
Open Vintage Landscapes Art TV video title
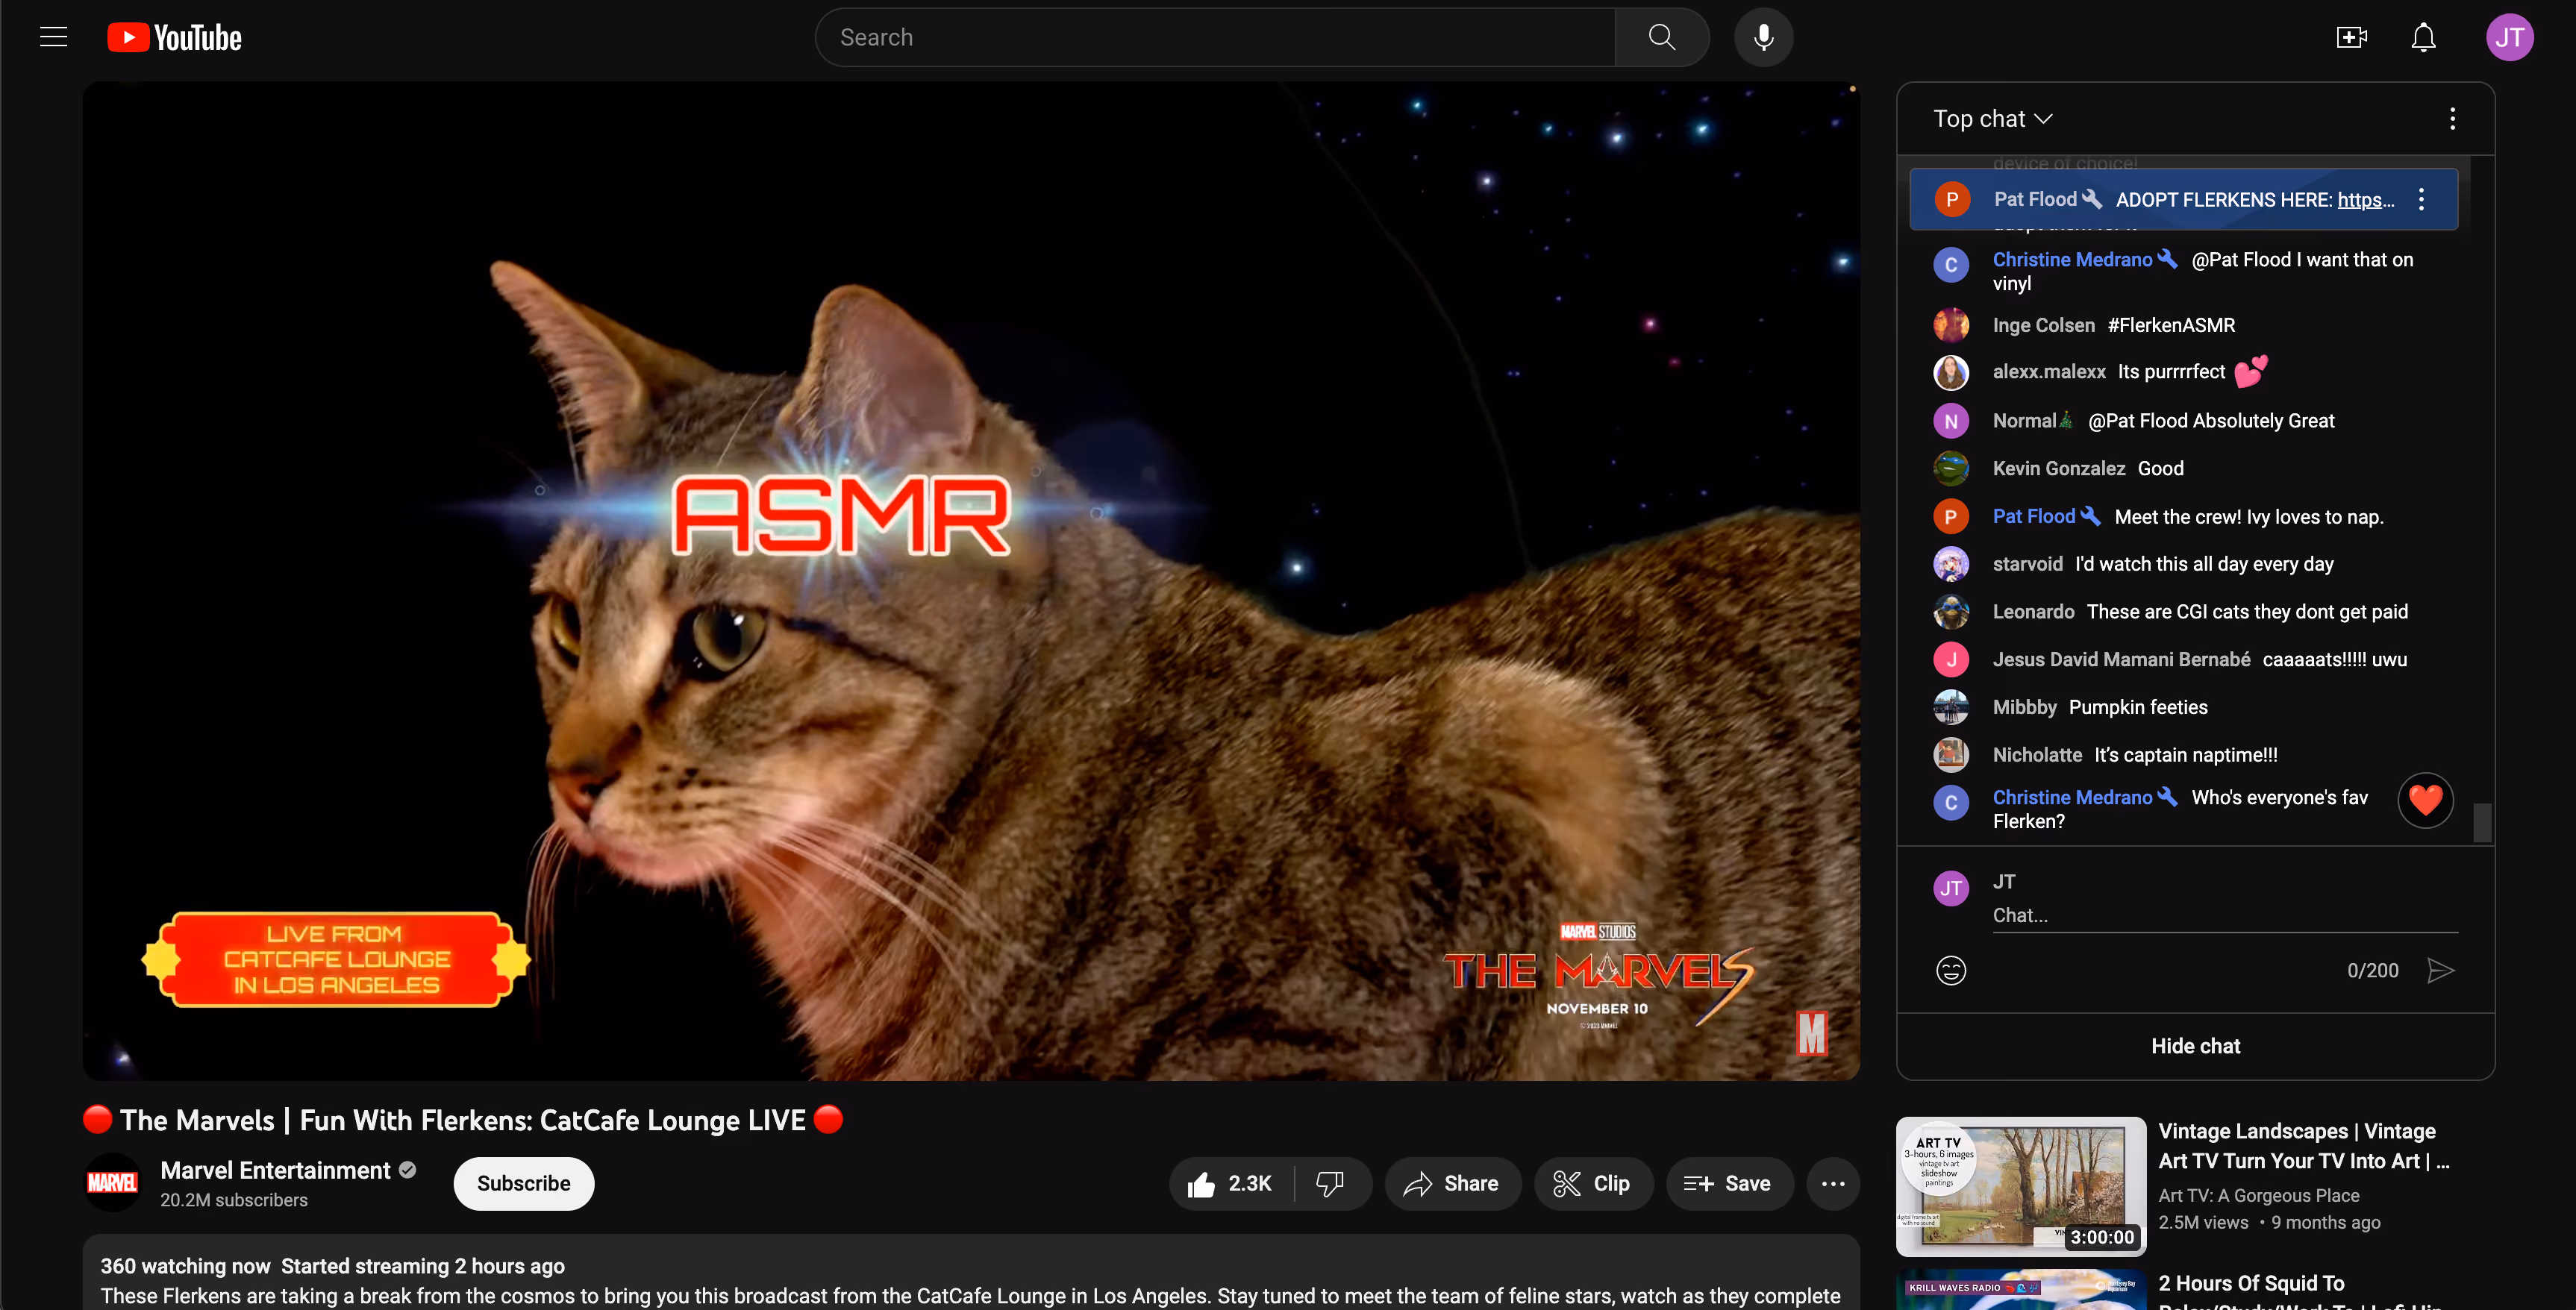tap(2304, 1146)
